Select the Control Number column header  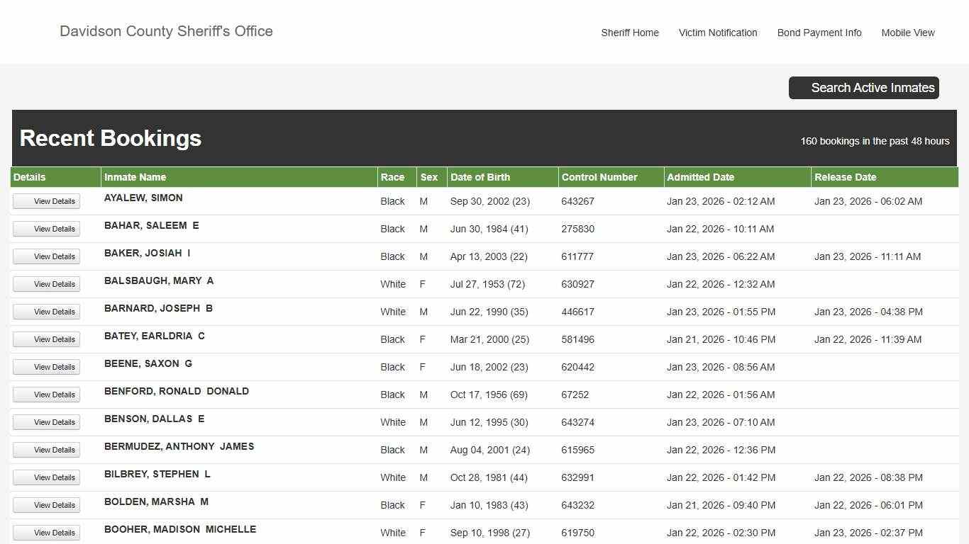coord(599,177)
